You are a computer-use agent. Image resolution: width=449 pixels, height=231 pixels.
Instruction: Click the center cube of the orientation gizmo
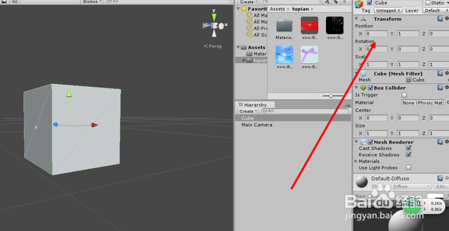click(215, 26)
